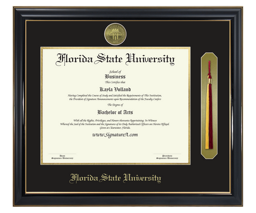
Task: Click 'Bachelor of Arts' degree title
Action: coord(115,112)
